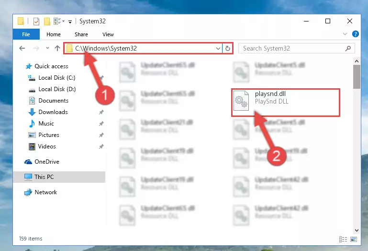Select Quick access in the navigation pane

tap(47, 66)
